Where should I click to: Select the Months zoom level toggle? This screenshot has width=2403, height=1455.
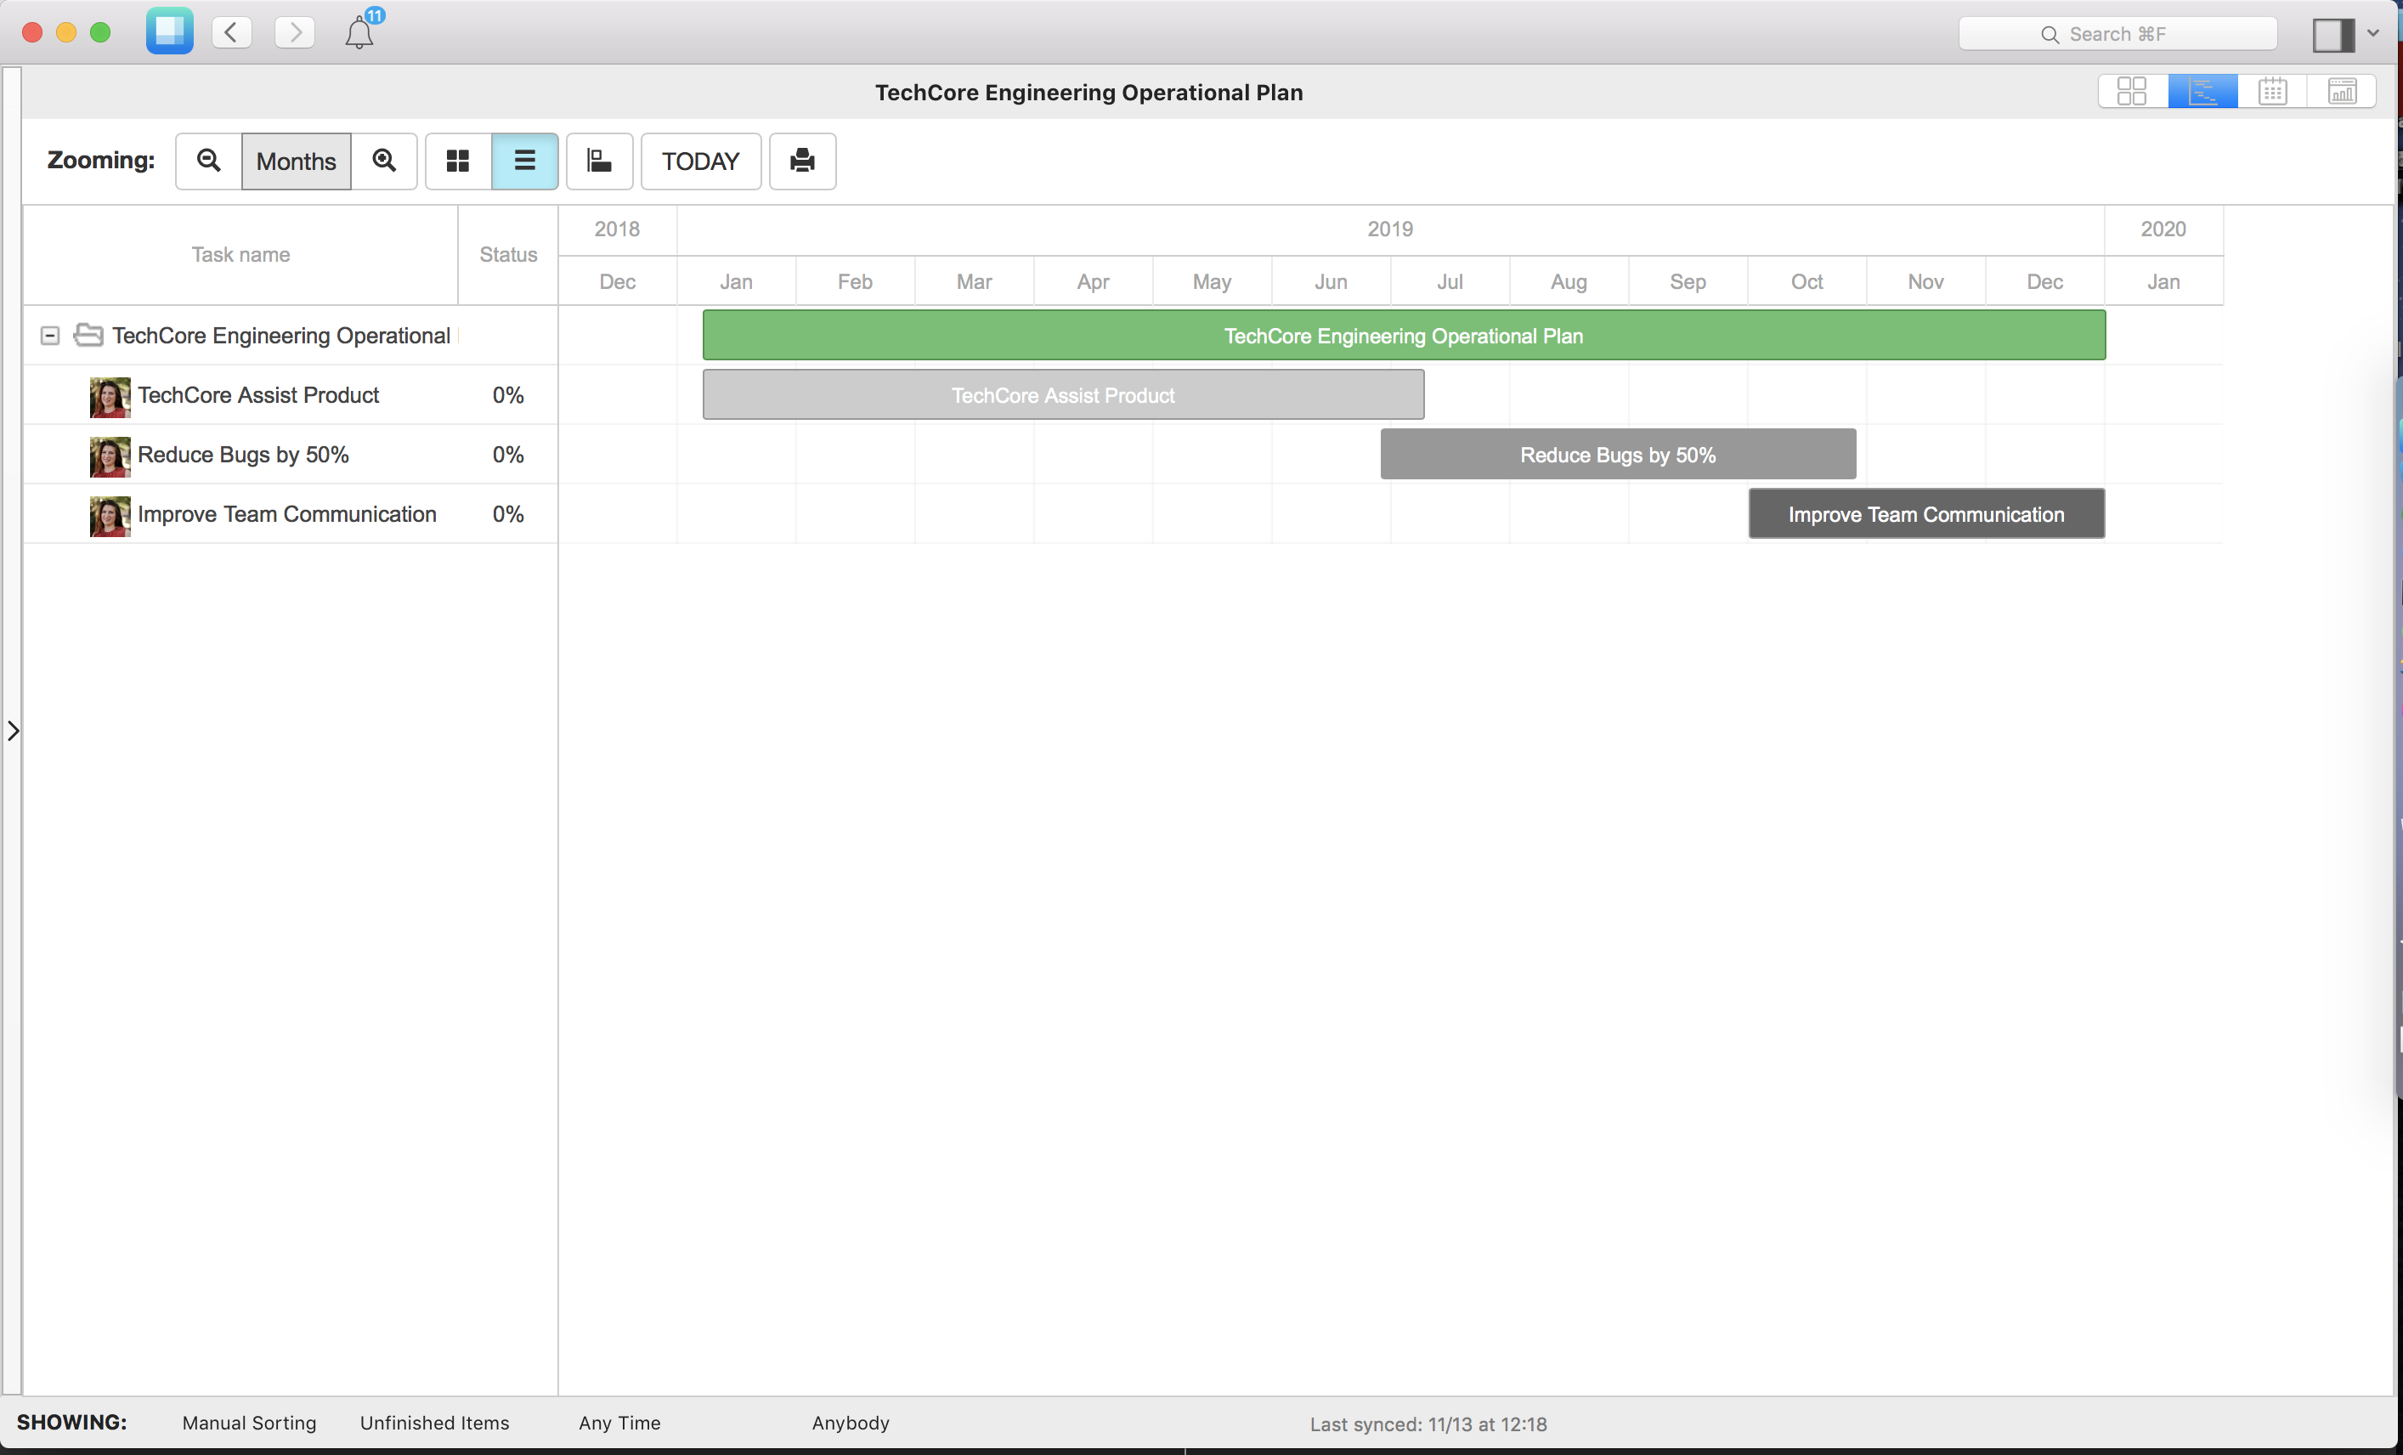point(296,161)
